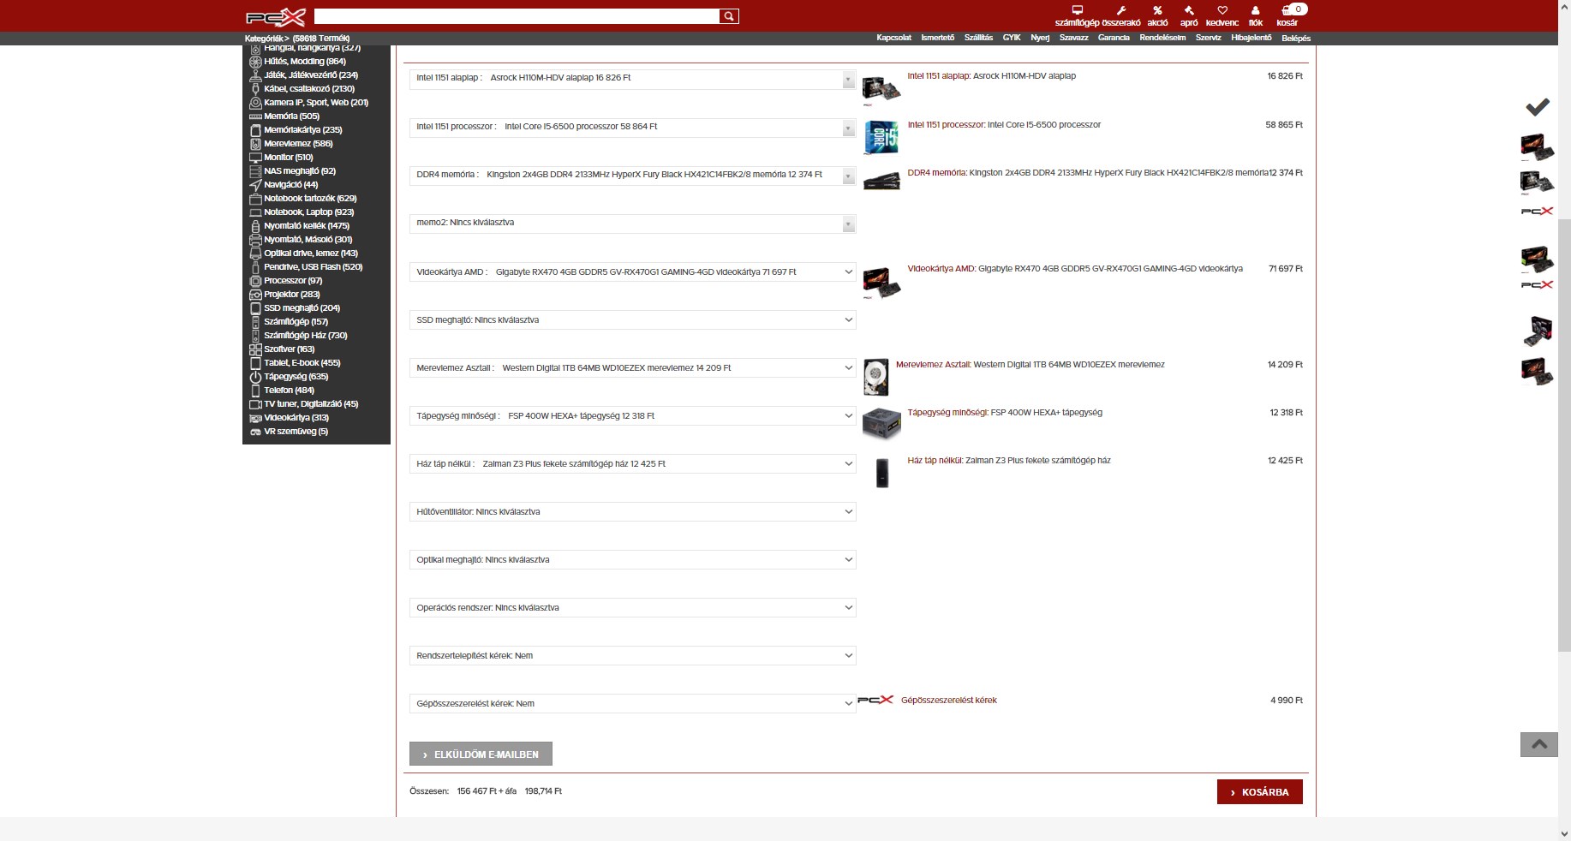
Task: Click the joystick icon beside Játék, Játékvezérlő
Action: tap(255, 75)
